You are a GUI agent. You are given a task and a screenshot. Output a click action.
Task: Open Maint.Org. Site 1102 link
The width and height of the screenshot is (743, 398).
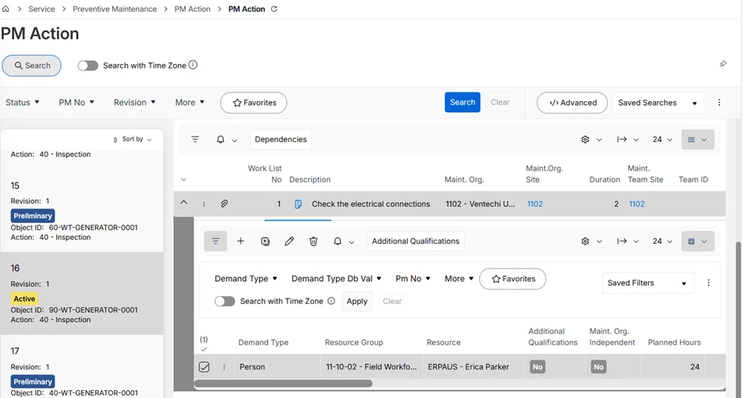535,204
